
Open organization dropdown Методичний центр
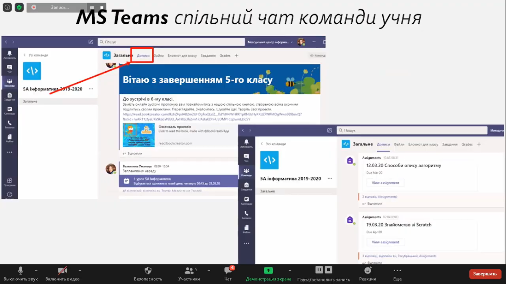click(270, 42)
